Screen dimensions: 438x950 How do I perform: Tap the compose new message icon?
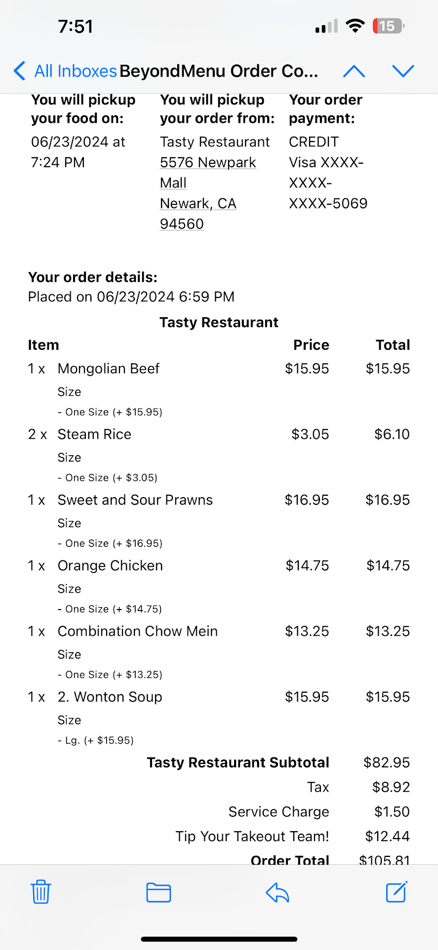[396, 892]
